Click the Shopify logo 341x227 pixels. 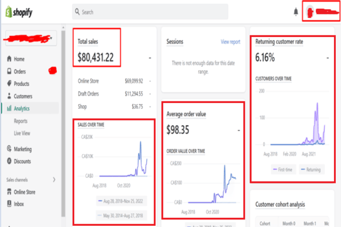coord(19,12)
